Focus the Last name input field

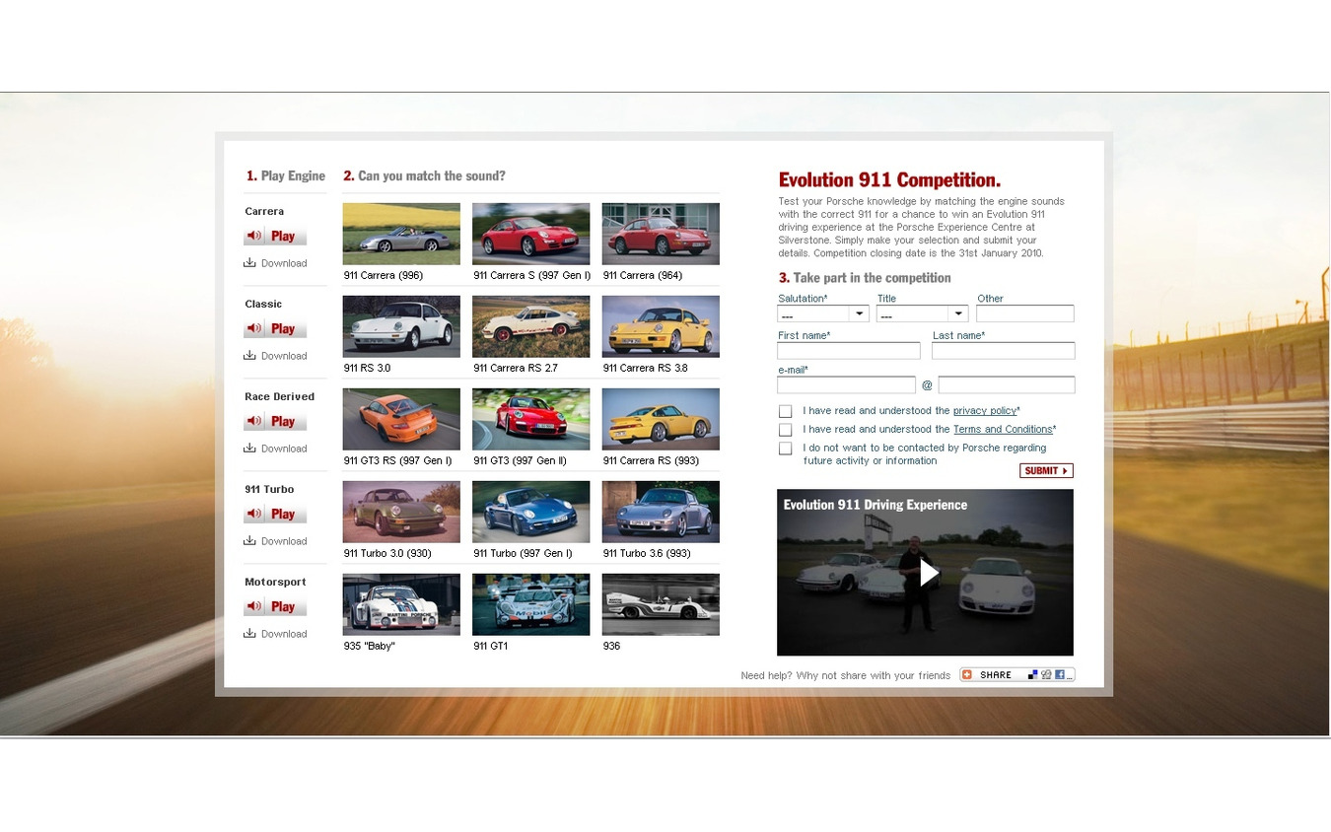(1004, 351)
